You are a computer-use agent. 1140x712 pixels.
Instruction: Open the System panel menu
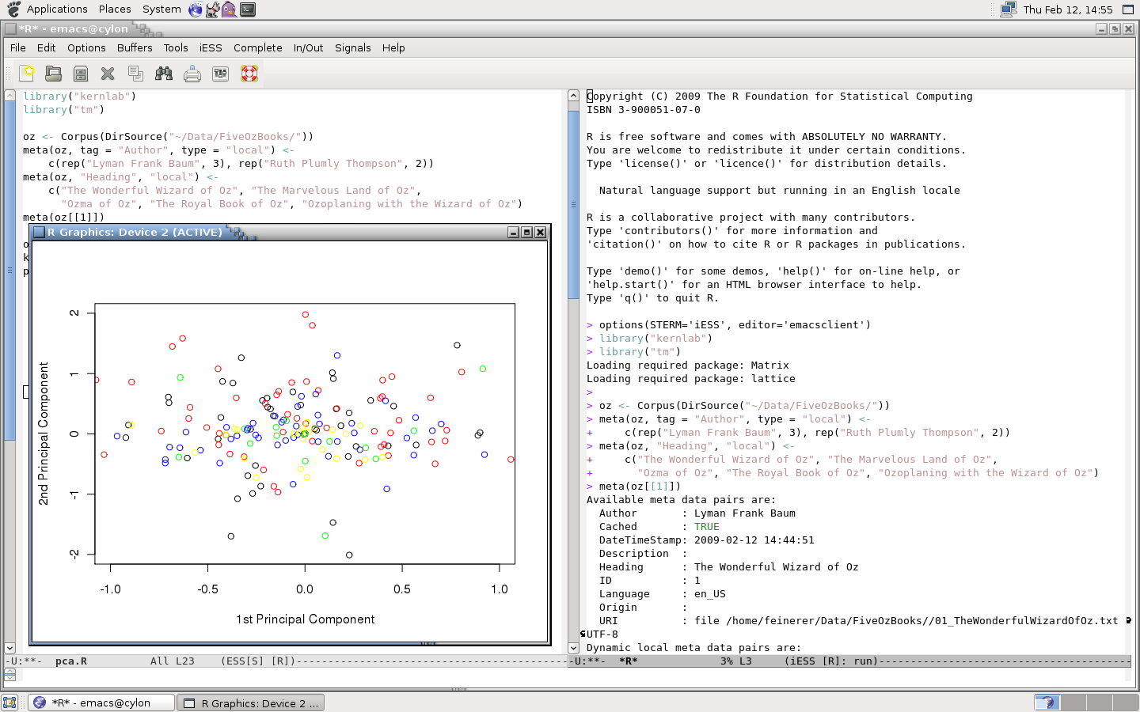pyautogui.click(x=161, y=9)
